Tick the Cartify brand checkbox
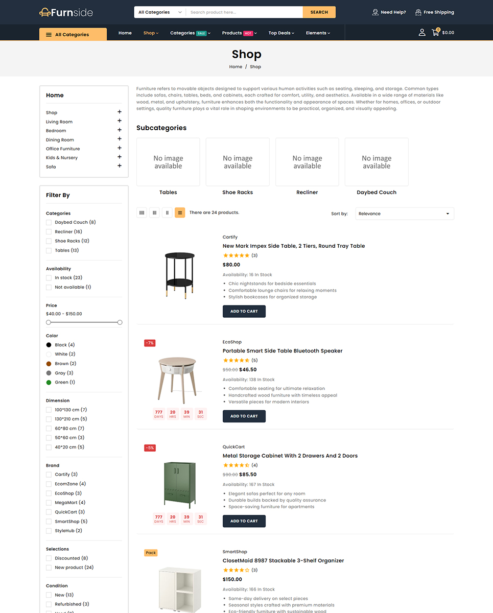This screenshot has width=493, height=613. [49, 475]
